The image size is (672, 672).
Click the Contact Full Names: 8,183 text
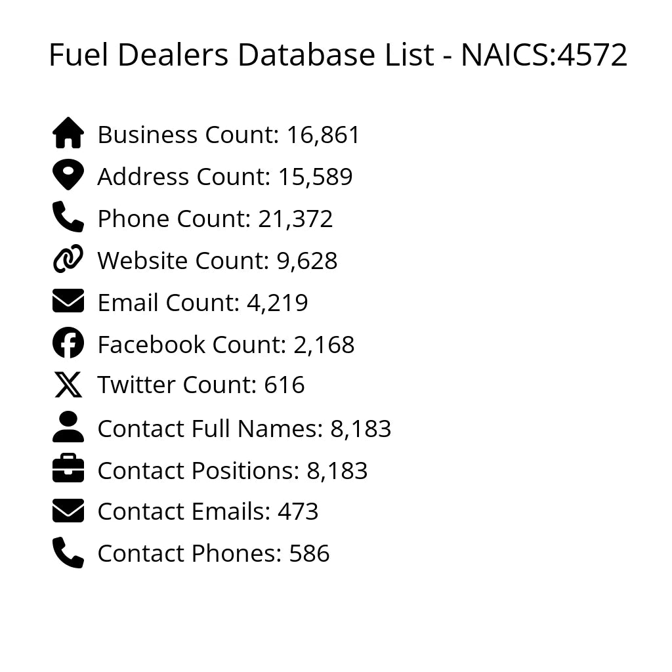click(244, 429)
